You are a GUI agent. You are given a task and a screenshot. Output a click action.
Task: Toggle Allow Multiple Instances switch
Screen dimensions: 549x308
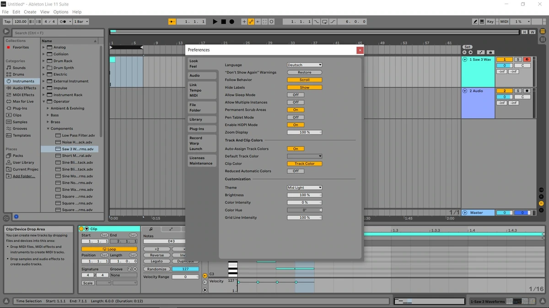point(296,102)
